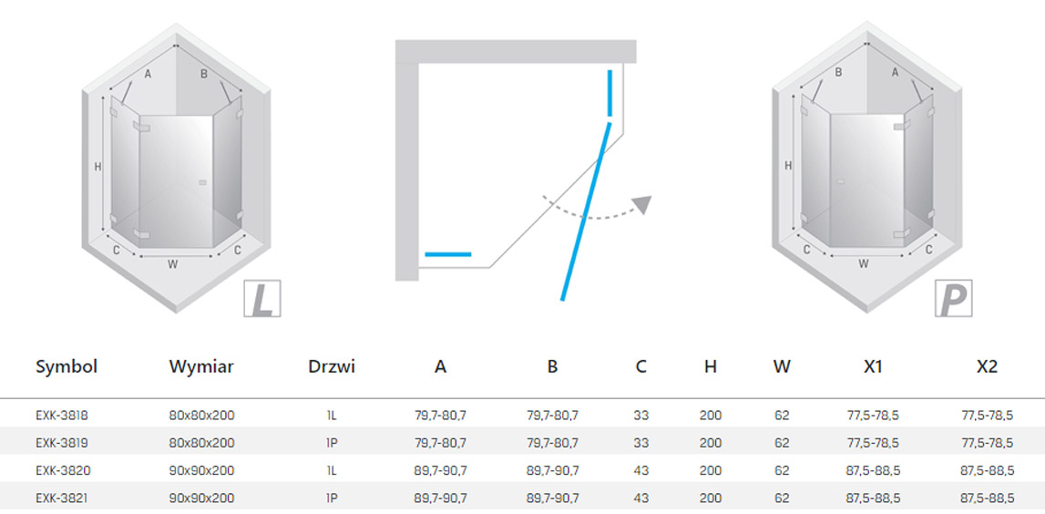Select the EXK-3819 product symbol
Viewport: 1045px width, 514px height.
click(62, 443)
